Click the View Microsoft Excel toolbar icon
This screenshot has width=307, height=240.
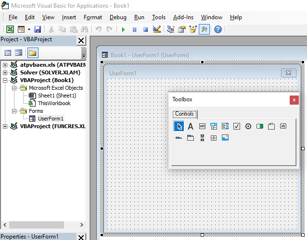(10, 29)
